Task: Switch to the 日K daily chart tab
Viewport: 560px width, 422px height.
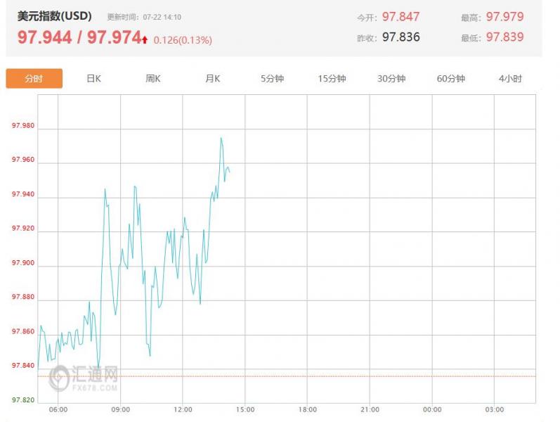Action: coord(93,79)
